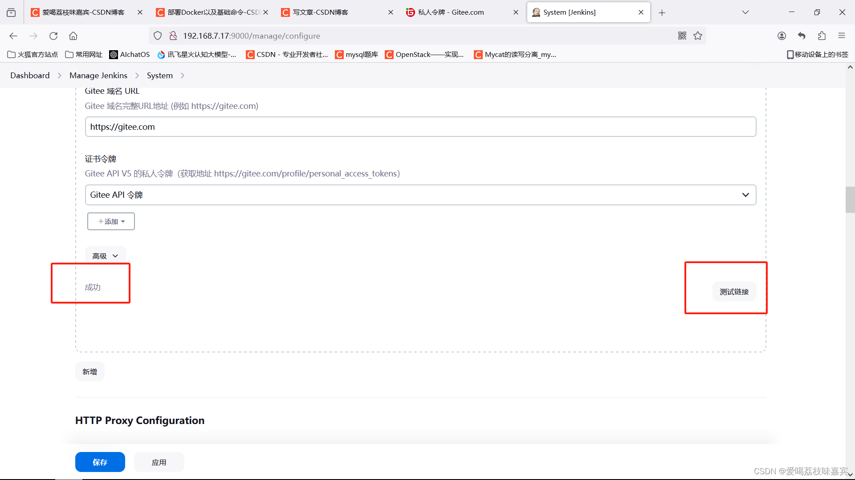This screenshot has width=855, height=480.
Task: Go to Dashboard breadcrumb
Action: pyautogui.click(x=30, y=76)
